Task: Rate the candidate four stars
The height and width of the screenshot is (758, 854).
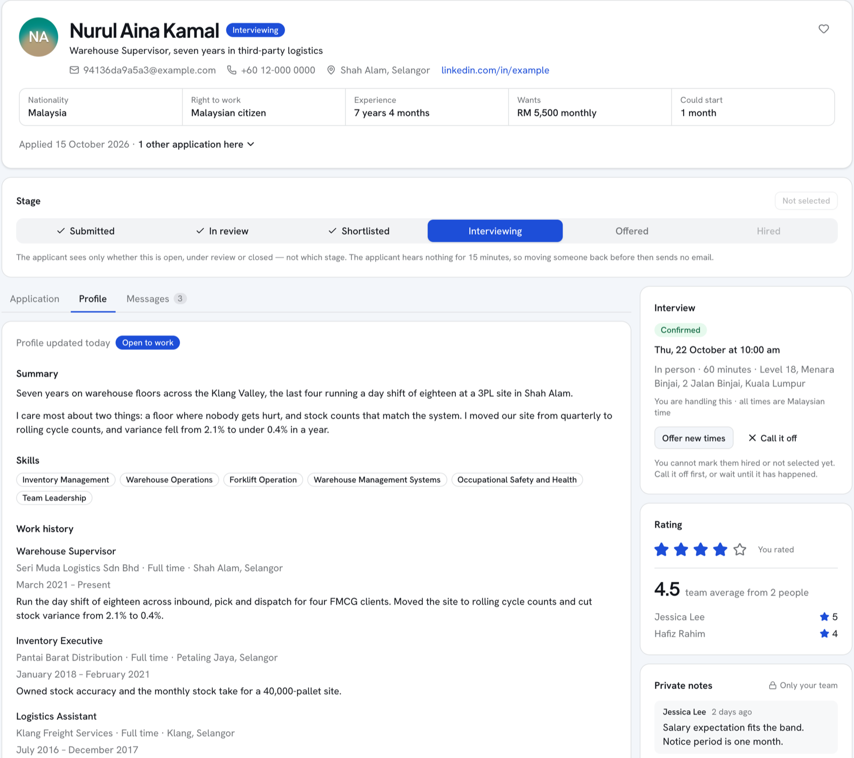Action: [x=720, y=549]
